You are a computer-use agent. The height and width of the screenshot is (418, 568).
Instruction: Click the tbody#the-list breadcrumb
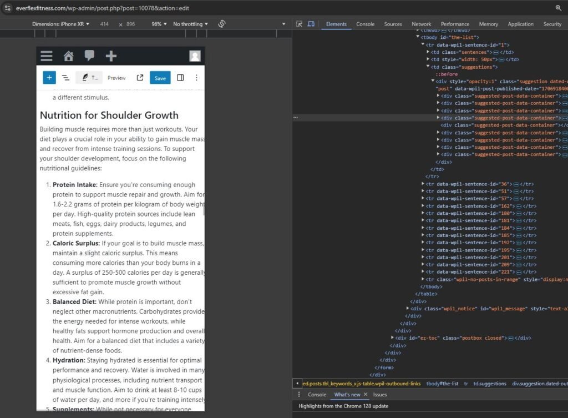[x=442, y=384]
